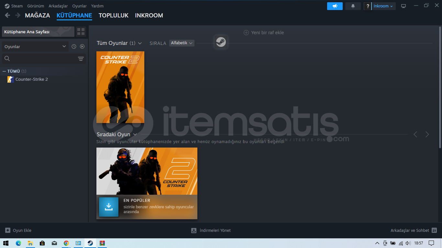Click the plus icon to add shelf
The image size is (442, 248).
tap(246, 33)
